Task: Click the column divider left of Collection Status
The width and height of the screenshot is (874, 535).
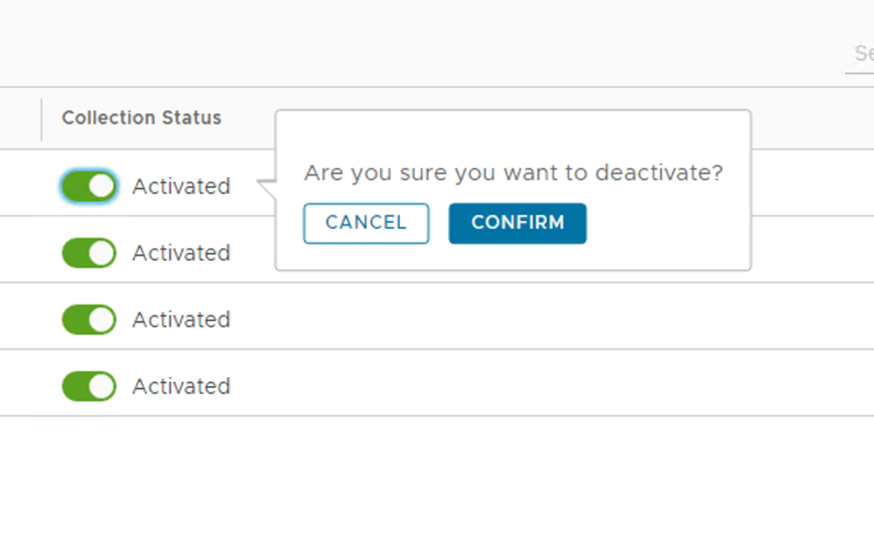Action: coord(41,119)
